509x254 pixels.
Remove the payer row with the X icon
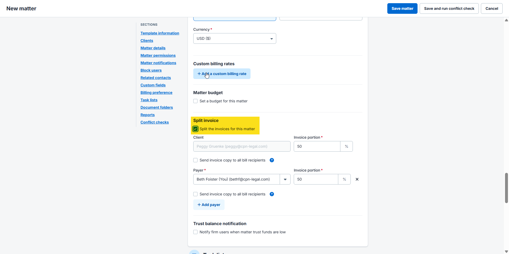(x=357, y=179)
